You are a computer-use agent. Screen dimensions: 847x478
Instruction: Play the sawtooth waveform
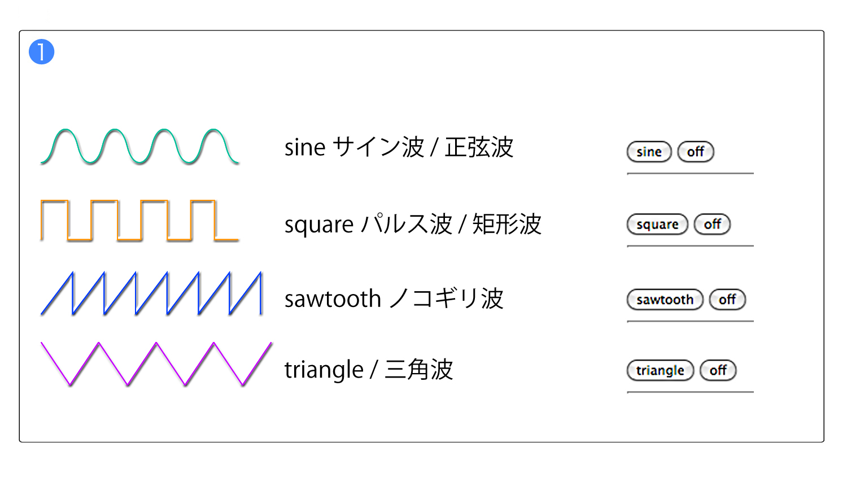pyautogui.click(x=665, y=299)
